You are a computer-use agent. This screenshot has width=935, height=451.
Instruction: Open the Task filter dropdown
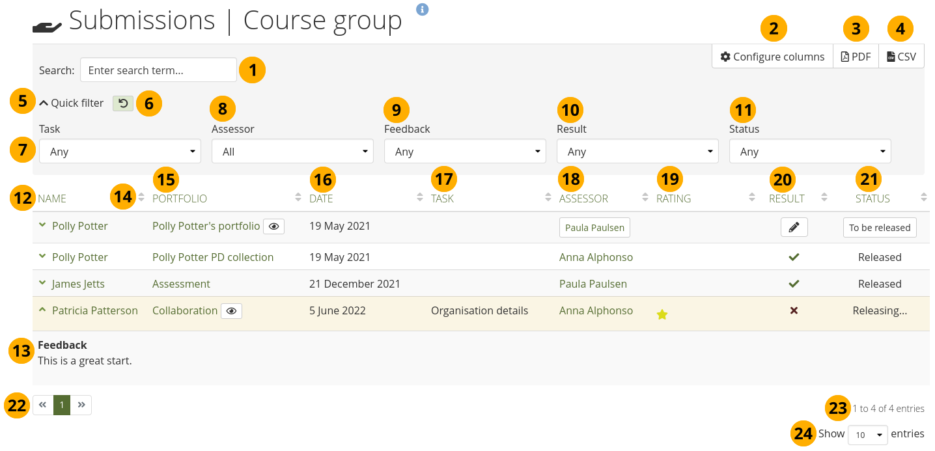pos(120,152)
